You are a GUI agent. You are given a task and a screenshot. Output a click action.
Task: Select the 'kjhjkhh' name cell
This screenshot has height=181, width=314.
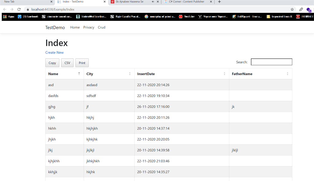tap(64, 161)
